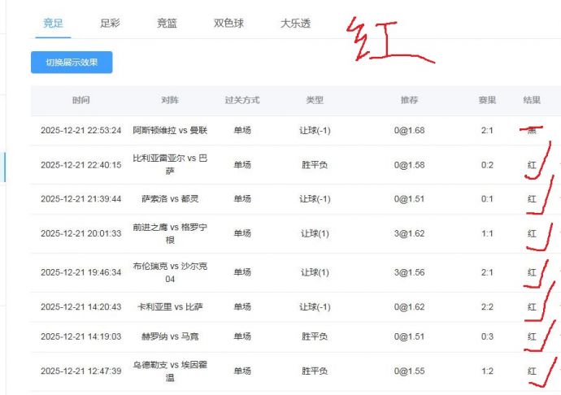The height and width of the screenshot is (395, 561).
Task: Open the 大乐透 tab
Action: pyautogui.click(x=295, y=24)
